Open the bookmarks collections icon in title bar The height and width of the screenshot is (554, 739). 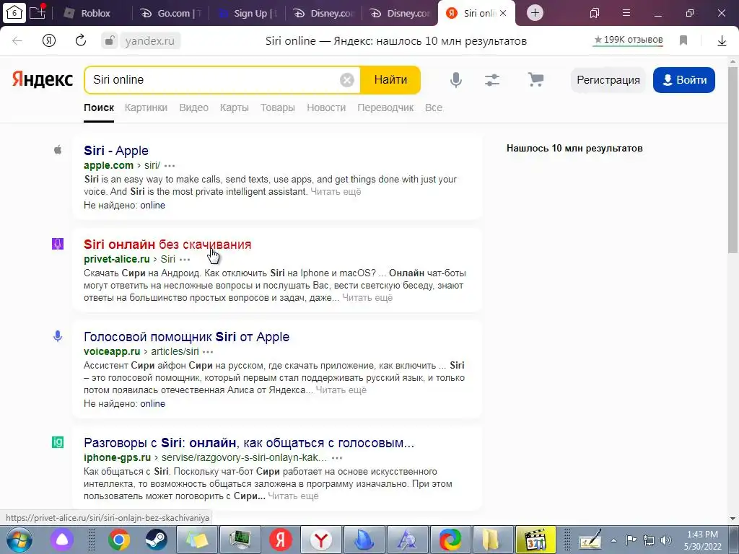point(595,13)
